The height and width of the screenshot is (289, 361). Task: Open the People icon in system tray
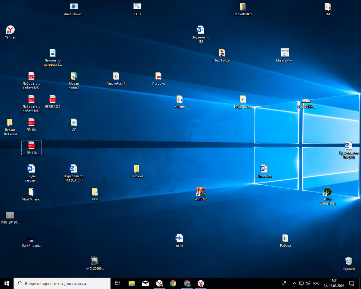coord(284,283)
